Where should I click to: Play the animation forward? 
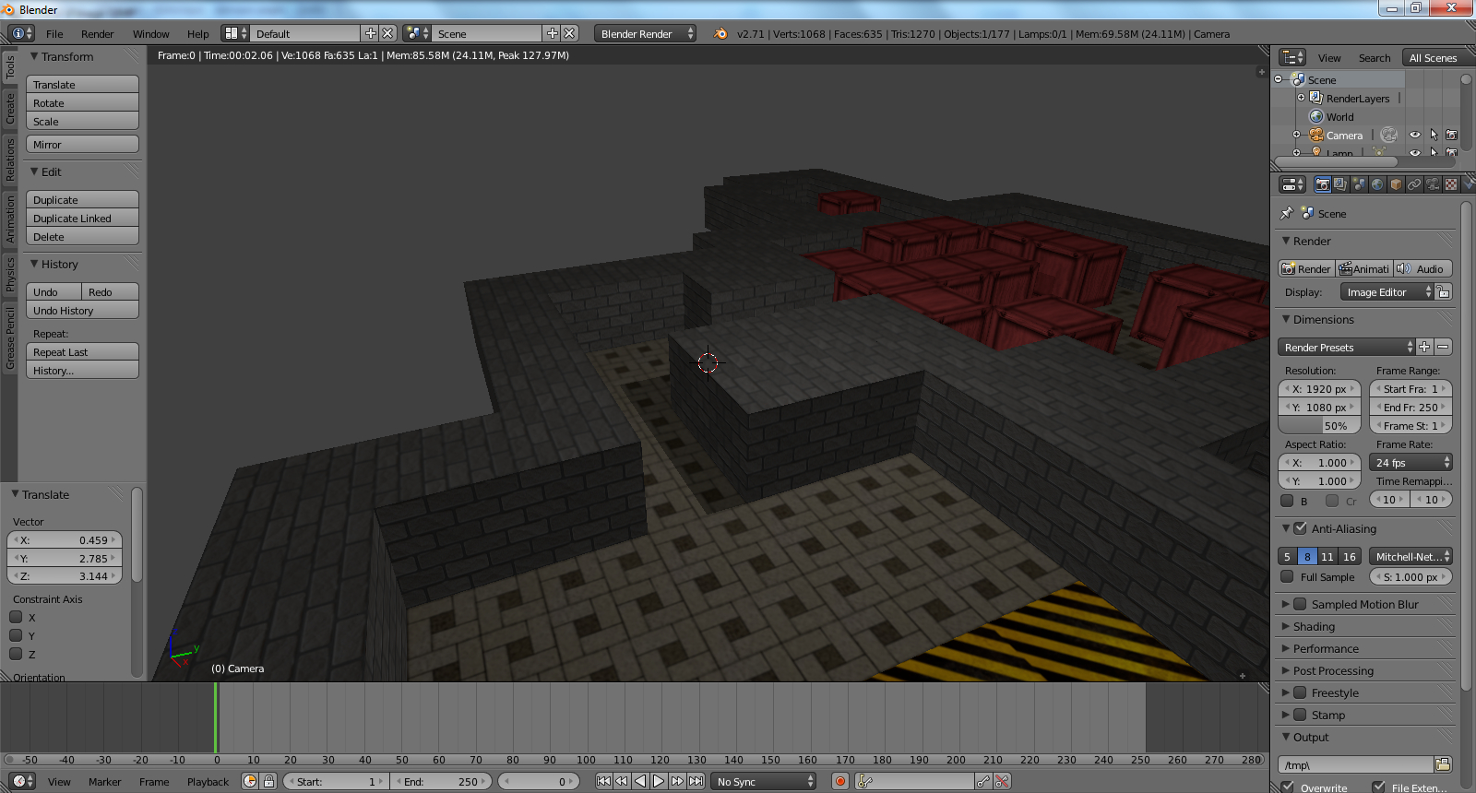pyautogui.click(x=659, y=781)
